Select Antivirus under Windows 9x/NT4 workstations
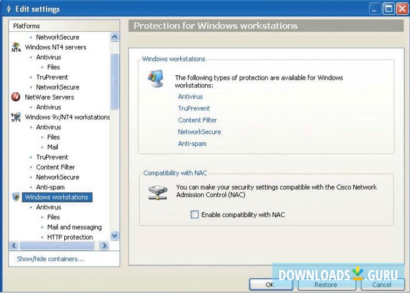 pos(48,127)
